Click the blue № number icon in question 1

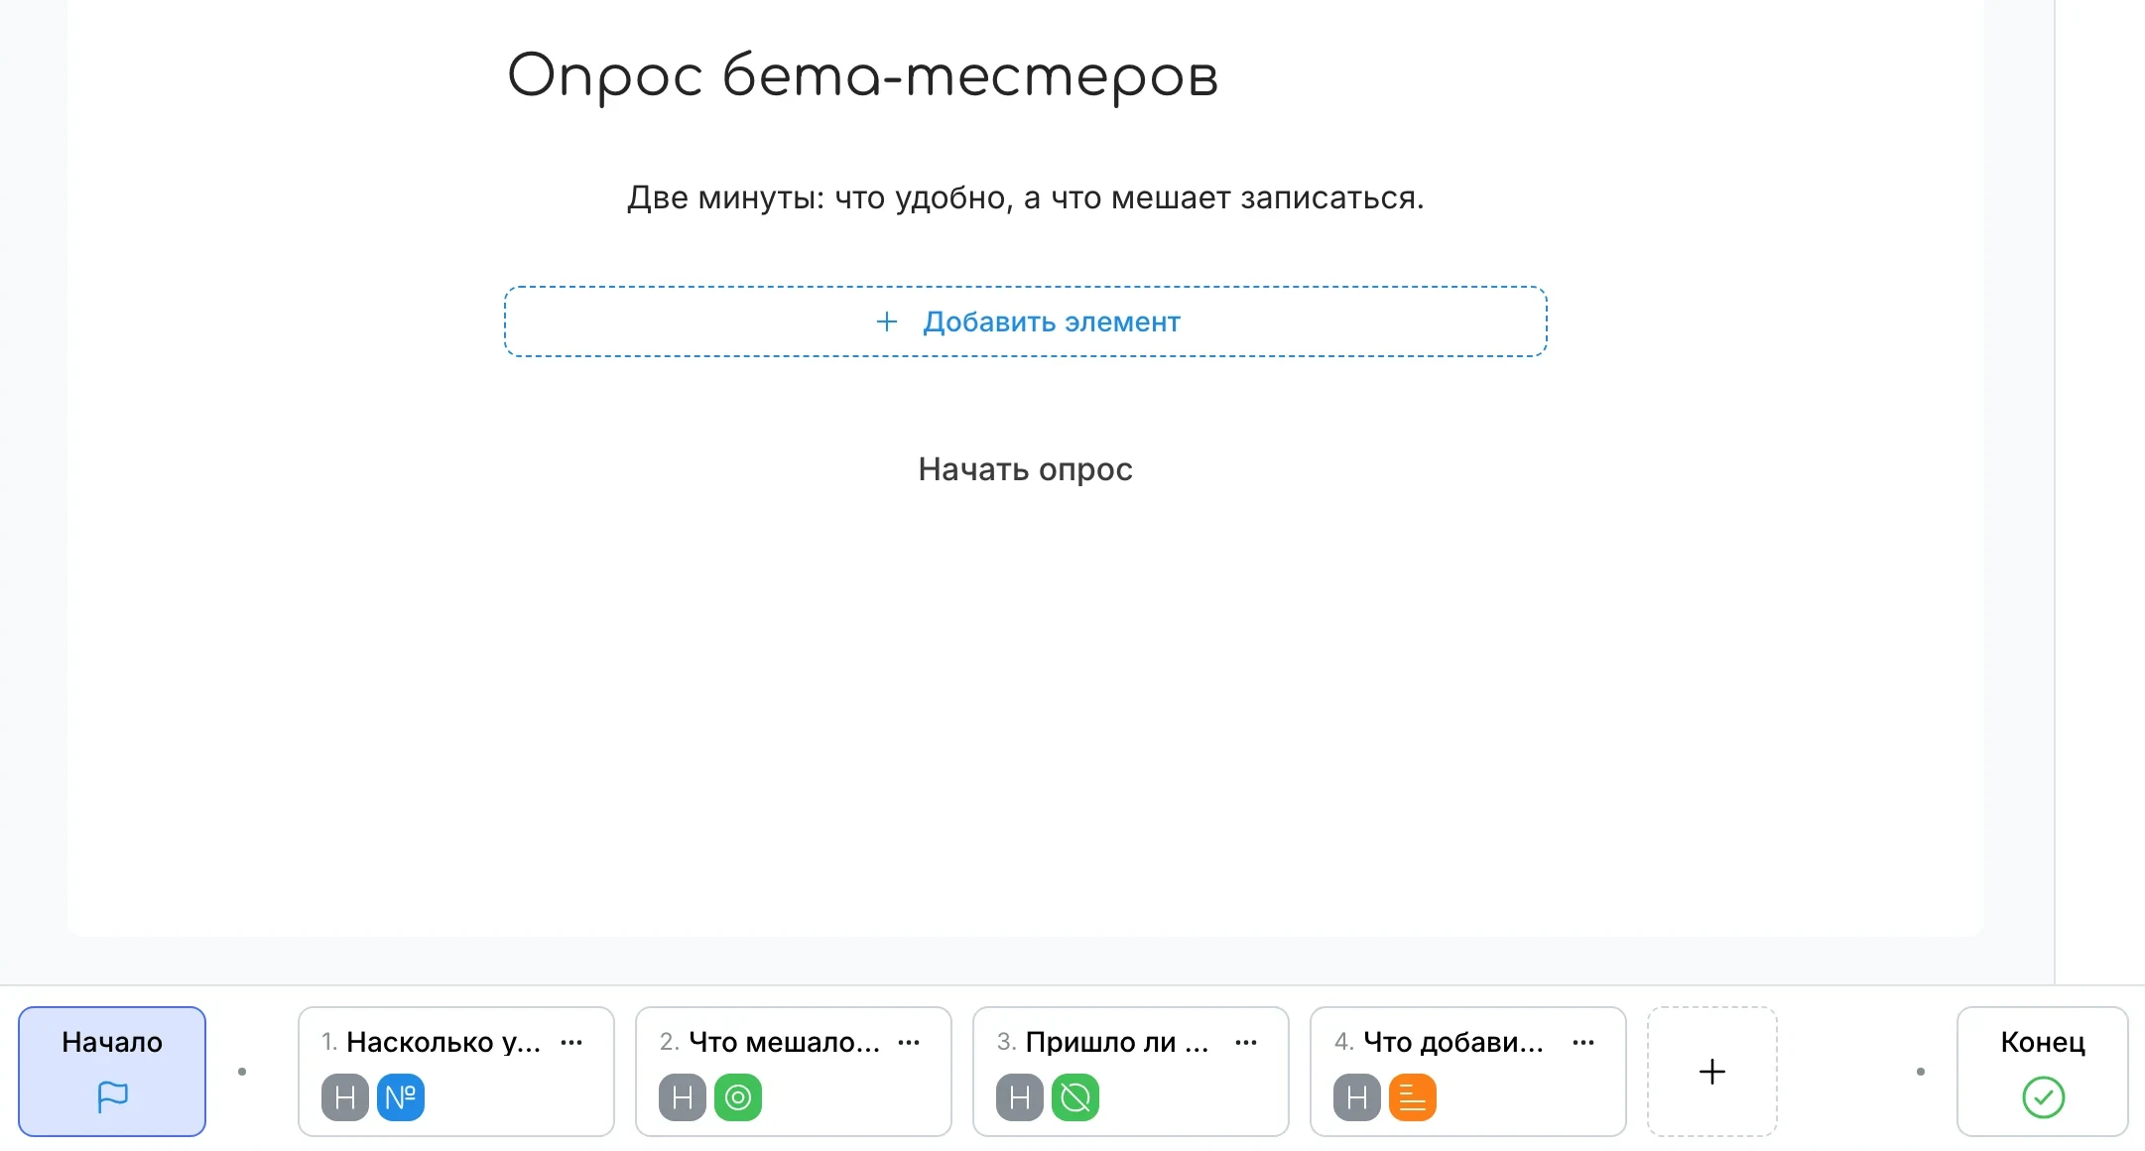tap(401, 1097)
